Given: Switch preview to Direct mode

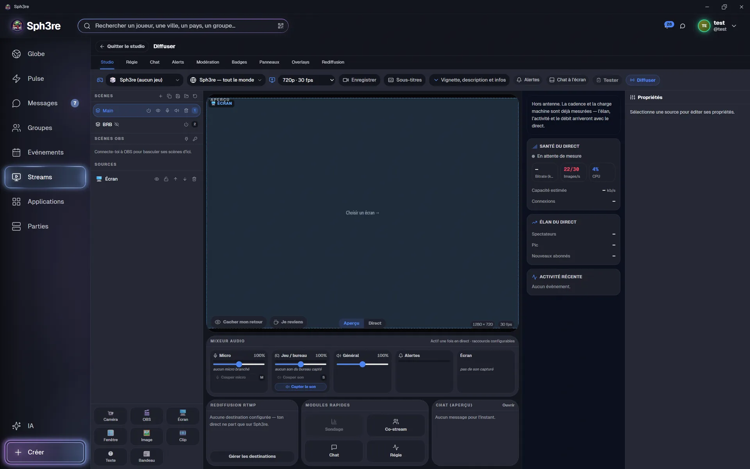Looking at the screenshot, I should tap(375, 323).
